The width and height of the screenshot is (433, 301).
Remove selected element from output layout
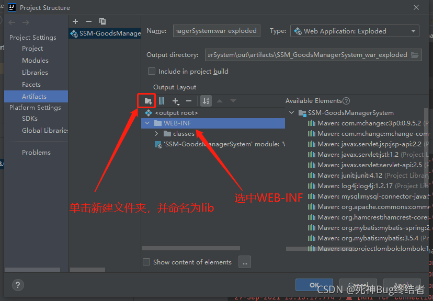click(189, 101)
